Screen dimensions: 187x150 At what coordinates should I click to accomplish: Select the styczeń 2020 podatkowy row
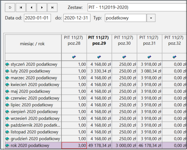(96, 64)
